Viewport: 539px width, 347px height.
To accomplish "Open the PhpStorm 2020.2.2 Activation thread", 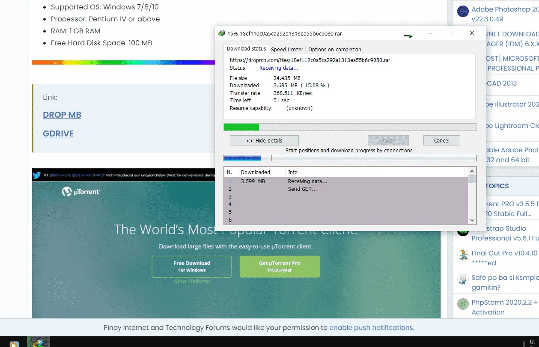I will (505, 307).
